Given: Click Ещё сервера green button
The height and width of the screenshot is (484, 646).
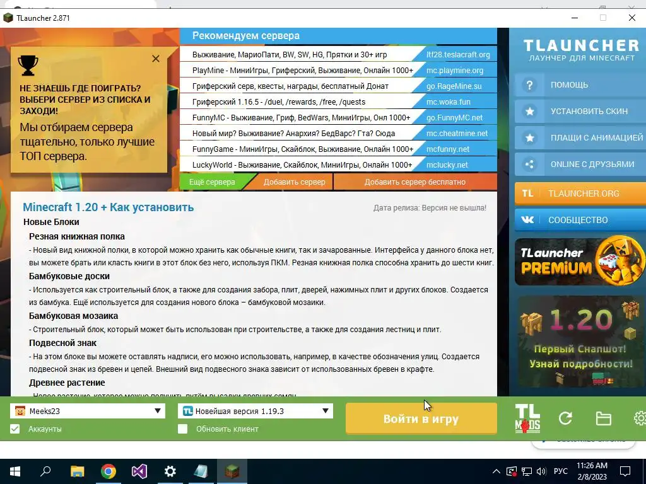Looking at the screenshot, I should [212, 182].
